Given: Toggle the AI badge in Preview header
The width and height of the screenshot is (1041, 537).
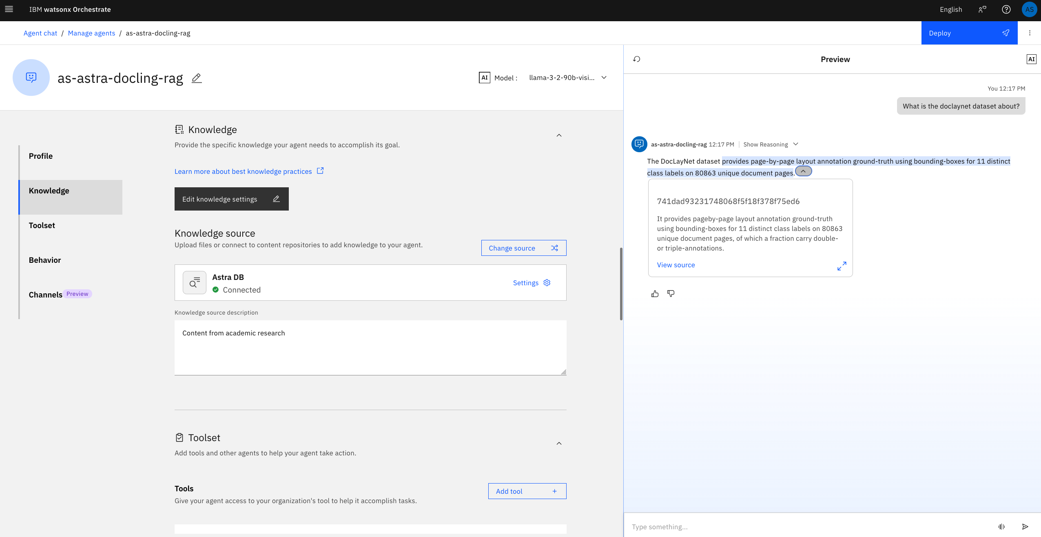Looking at the screenshot, I should 1031,59.
